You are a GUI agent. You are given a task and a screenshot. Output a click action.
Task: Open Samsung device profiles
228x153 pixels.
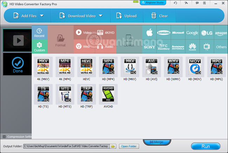point(164,32)
